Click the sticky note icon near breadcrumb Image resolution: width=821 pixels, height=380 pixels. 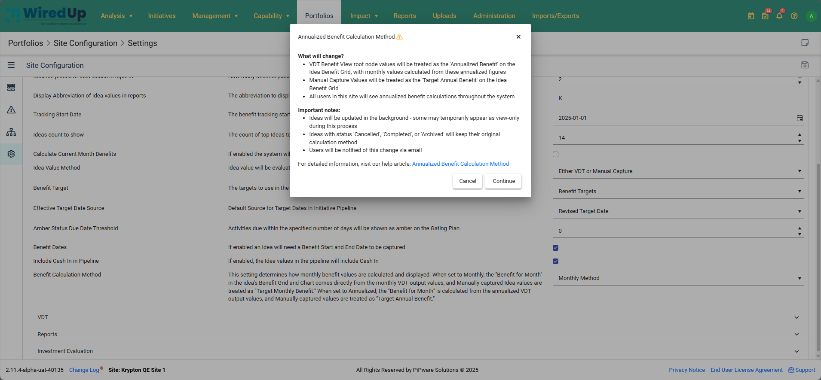(x=805, y=43)
